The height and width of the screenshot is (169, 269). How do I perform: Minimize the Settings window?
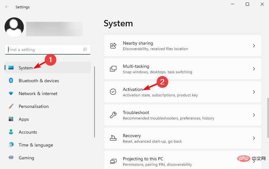tap(233, 4)
